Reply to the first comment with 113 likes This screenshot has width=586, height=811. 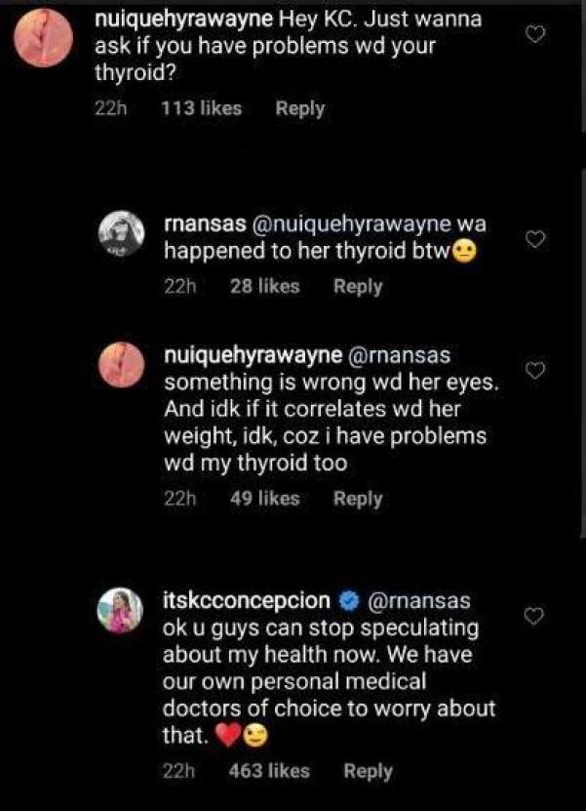click(299, 108)
